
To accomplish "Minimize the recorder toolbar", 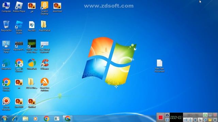I will click(210, 115).
